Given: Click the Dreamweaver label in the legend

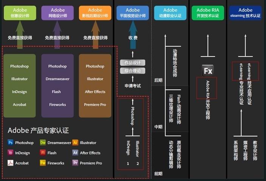Looking at the screenshot, I should (59, 143).
